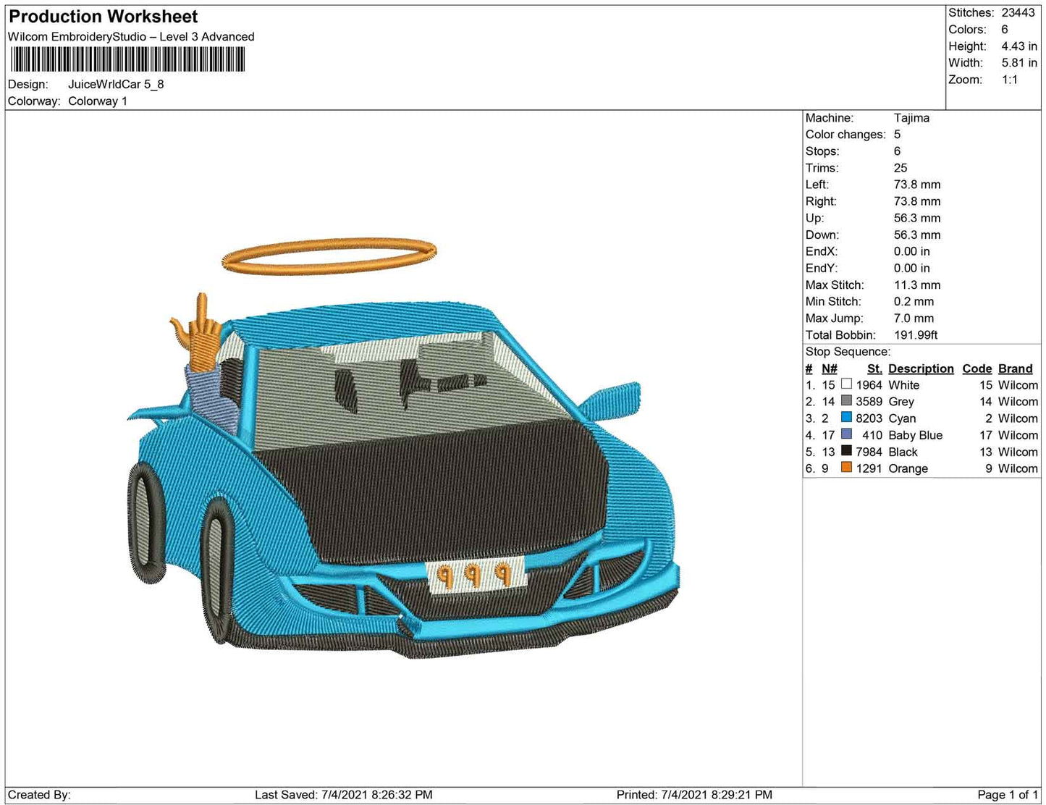1046x805 pixels.
Task: Select the grey thread color swatch
Action: (x=846, y=401)
